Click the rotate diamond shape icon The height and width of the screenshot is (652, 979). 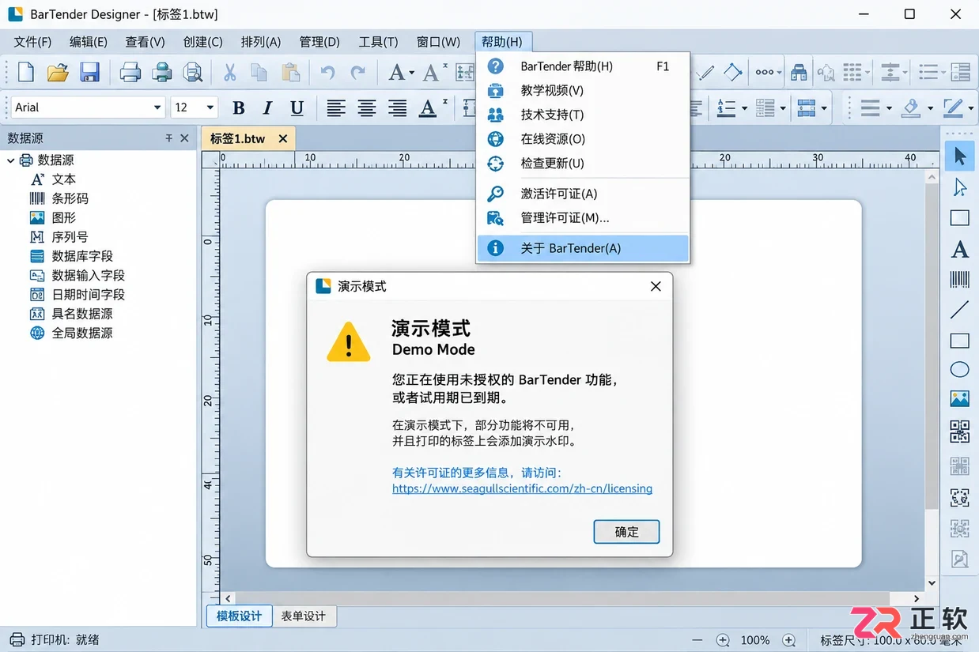click(x=732, y=72)
